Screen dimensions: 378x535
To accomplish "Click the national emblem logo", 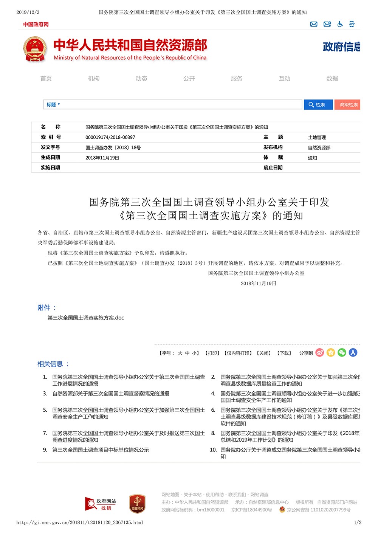I will (35, 49).
